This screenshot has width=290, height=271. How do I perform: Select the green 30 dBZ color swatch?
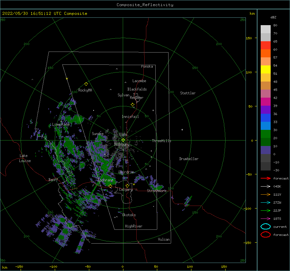coord(266,134)
